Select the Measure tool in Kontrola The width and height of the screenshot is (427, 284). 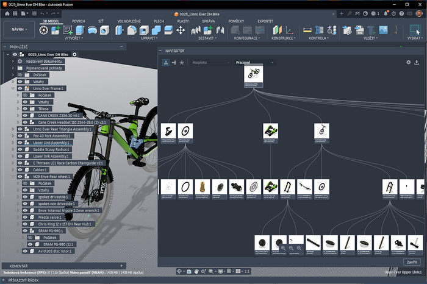pyautogui.click(x=307, y=30)
